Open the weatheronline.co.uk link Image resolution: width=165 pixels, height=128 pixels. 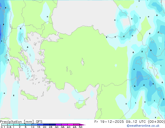(x=143, y=126)
